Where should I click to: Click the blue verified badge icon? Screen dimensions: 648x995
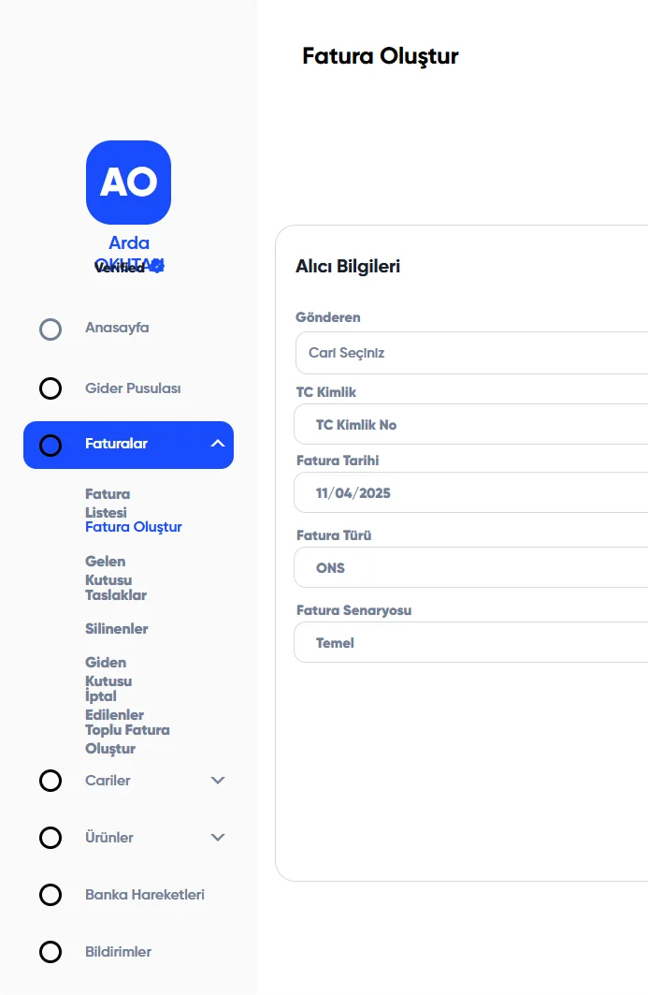[157, 266]
